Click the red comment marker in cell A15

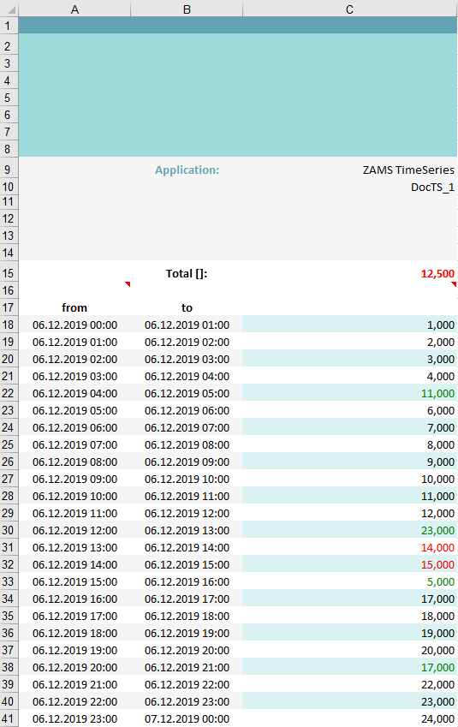click(x=128, y=284)
